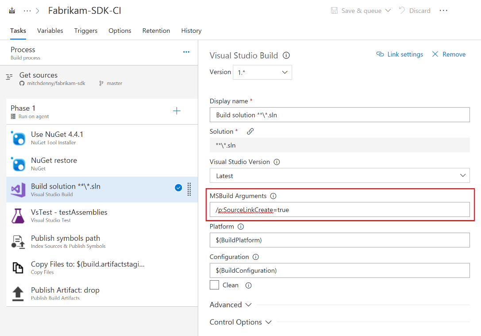Click the MSBuild Arguments input field
The image size is (481, 336).
[339, 209]
